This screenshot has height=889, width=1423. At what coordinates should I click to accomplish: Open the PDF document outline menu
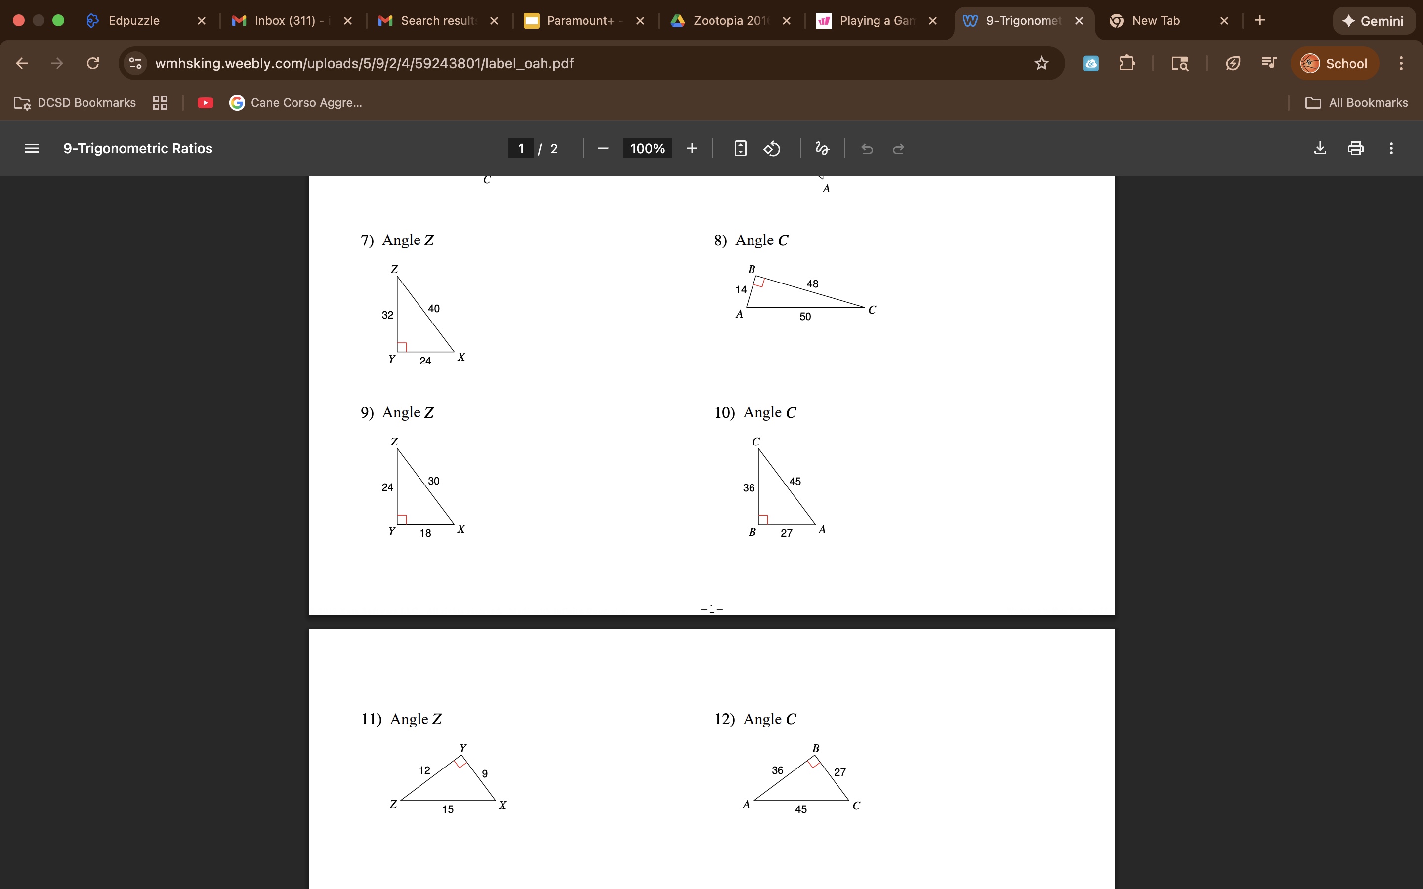[x=31, y=148]
